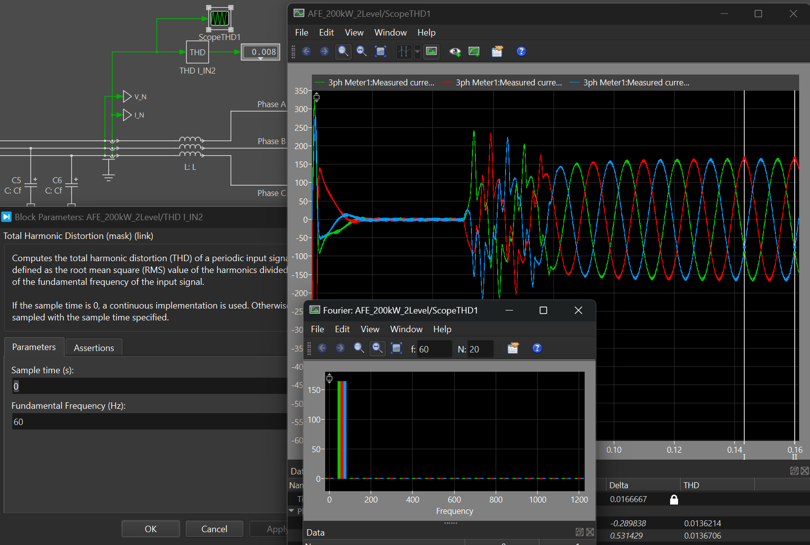Collapse the signal group triangle in data table
The image size is (810, 545).
click(292, 511)
